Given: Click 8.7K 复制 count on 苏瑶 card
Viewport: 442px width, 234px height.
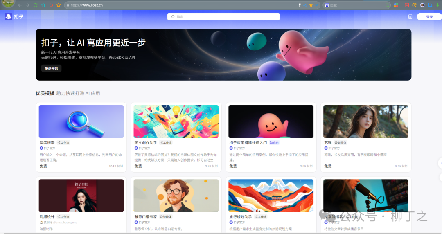Looking at the screenshot, I should click(401, 166).
